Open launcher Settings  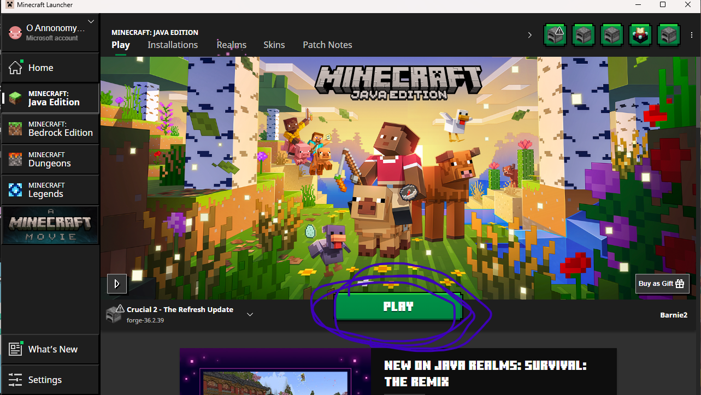pos(50,380)
